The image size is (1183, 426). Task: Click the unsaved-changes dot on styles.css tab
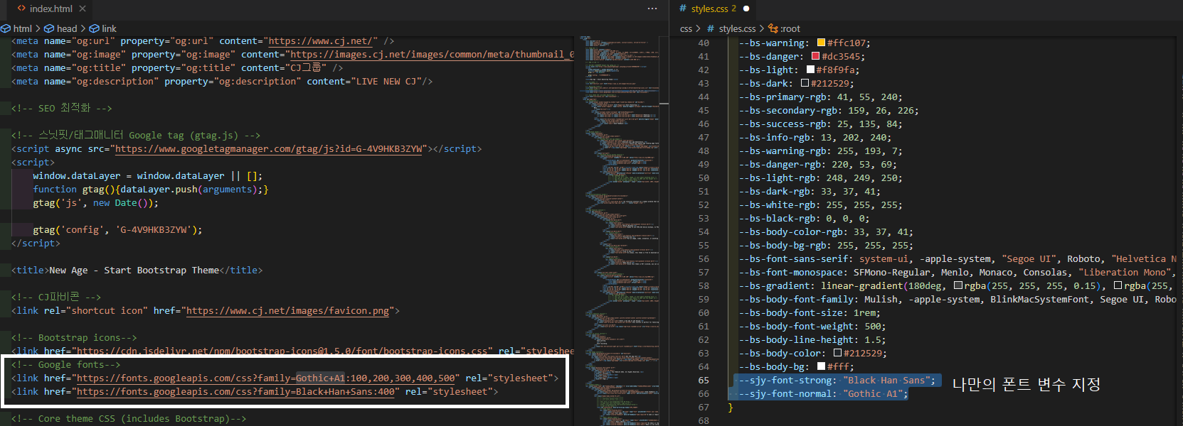point(746,9)
